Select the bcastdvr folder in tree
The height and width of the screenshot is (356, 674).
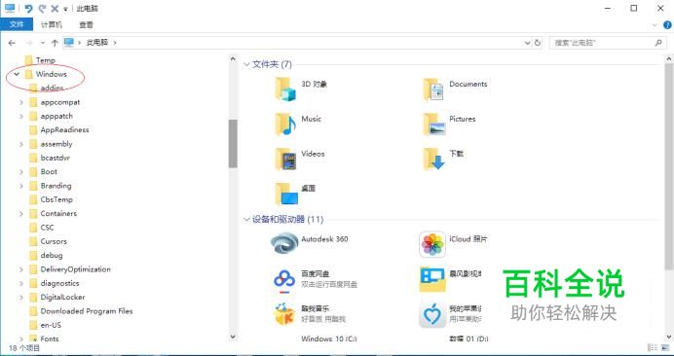pyautogui.click(x=55, y=158)
